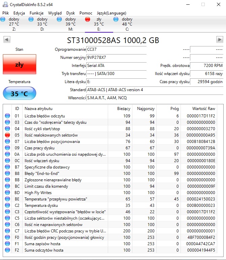Select disk E: tab marked zły
226x260 pixels.
[99, 24]
